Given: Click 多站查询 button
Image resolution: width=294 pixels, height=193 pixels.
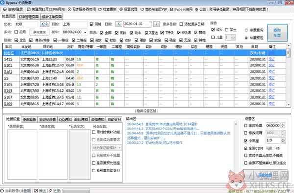Looking at the screenshot, I should click(x=39, y=32).
